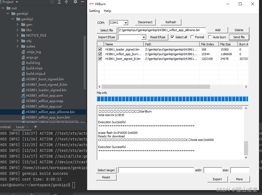Close the Local terminal tab
This screenshot has height=195, width=262.
(x=27, y=127)
